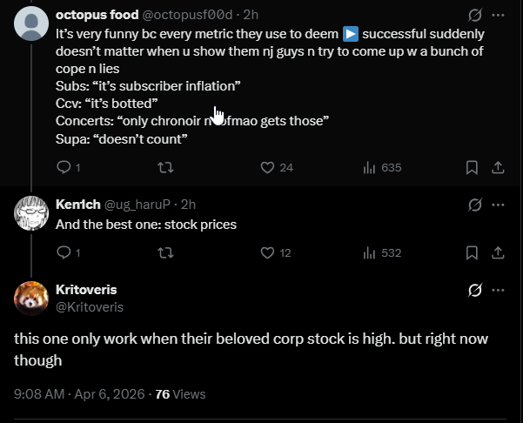Open more options on octopus food's tweet
This screenshot has height=423, width=523.
(498, 16)
